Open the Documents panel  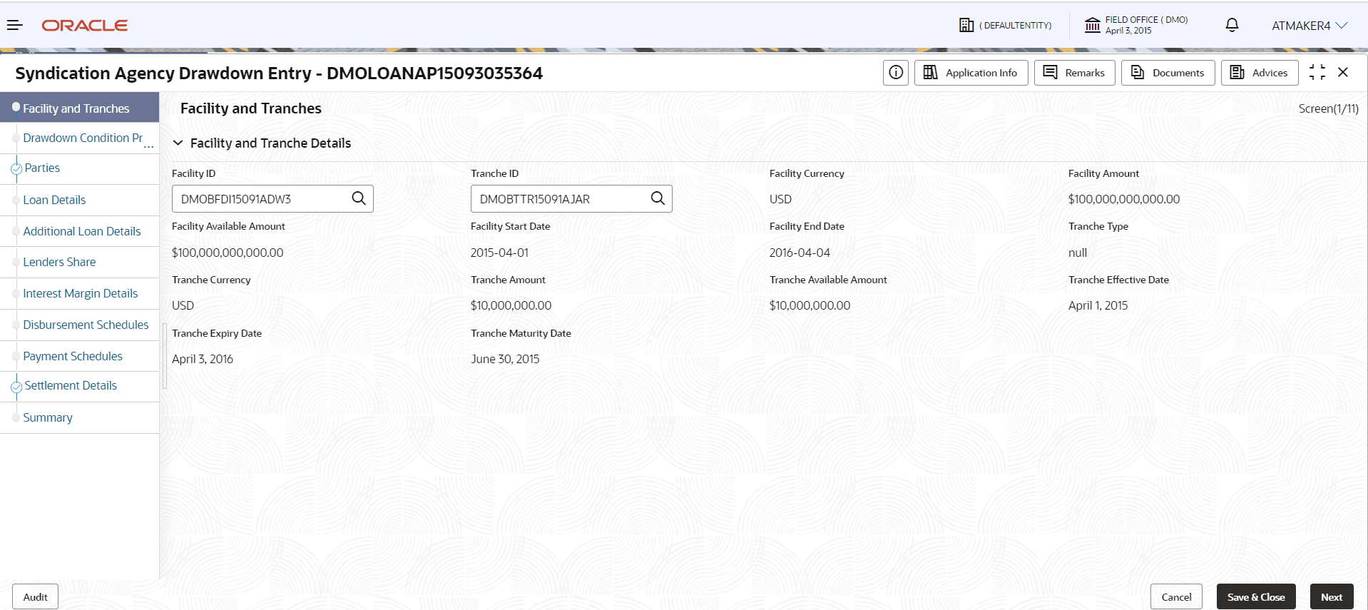[1168, 73]
